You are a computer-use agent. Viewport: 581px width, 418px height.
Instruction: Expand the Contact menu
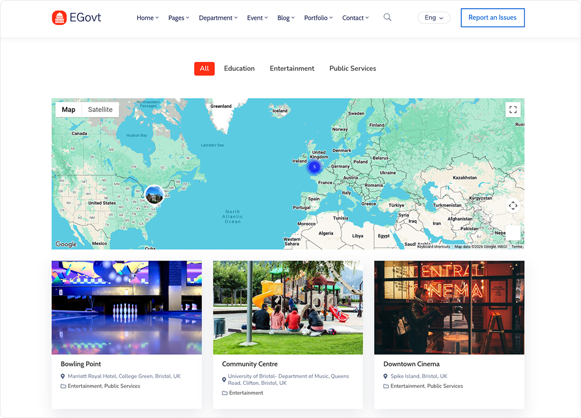356,18
